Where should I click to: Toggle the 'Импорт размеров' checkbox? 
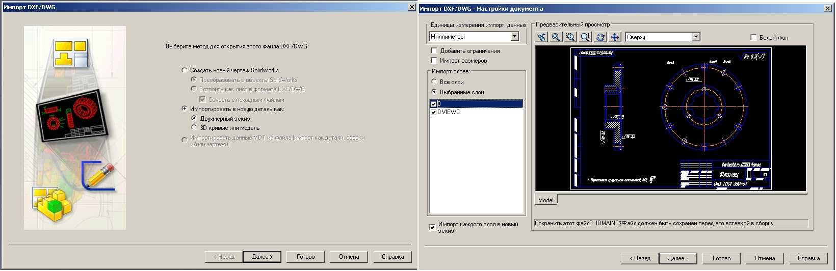(434, 61)
